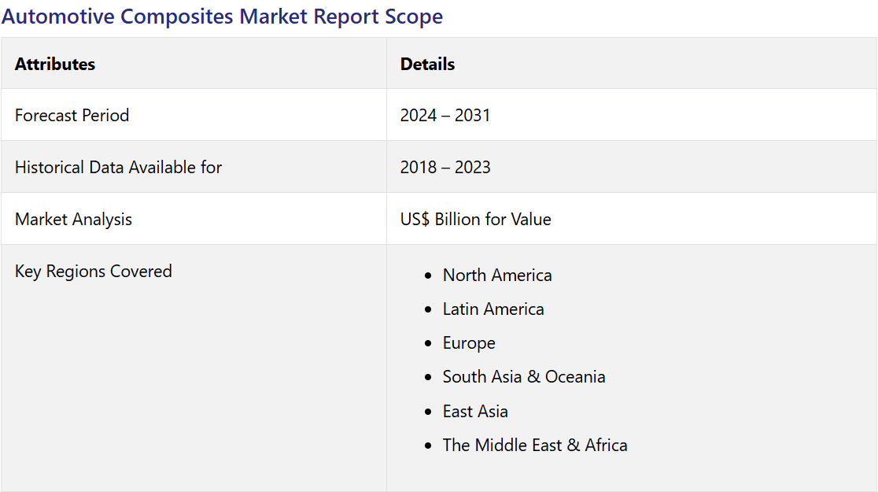This screenshot has height=492, width=878.
Task: Click the Automotive Composites Market Report Scope heading
Action: click(x=222, y=17)
